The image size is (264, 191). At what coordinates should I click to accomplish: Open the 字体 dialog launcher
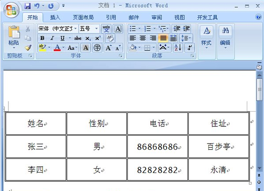point(121,56)
